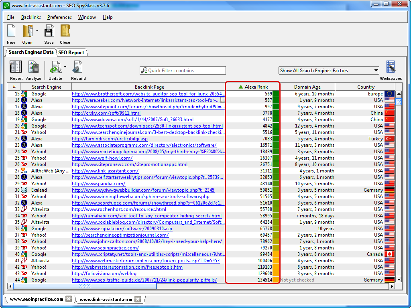411x308 pixels.
Task: Click the AlltheWeb icon in row 27
Action: click(x=24, y=171)
